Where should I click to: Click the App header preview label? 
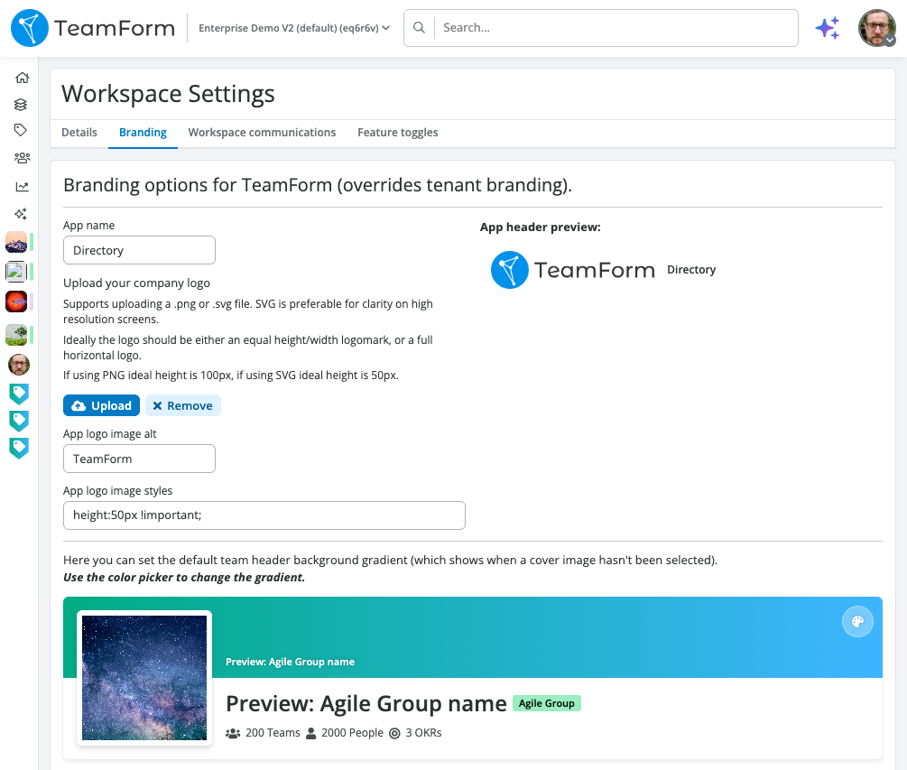(541, 227)
